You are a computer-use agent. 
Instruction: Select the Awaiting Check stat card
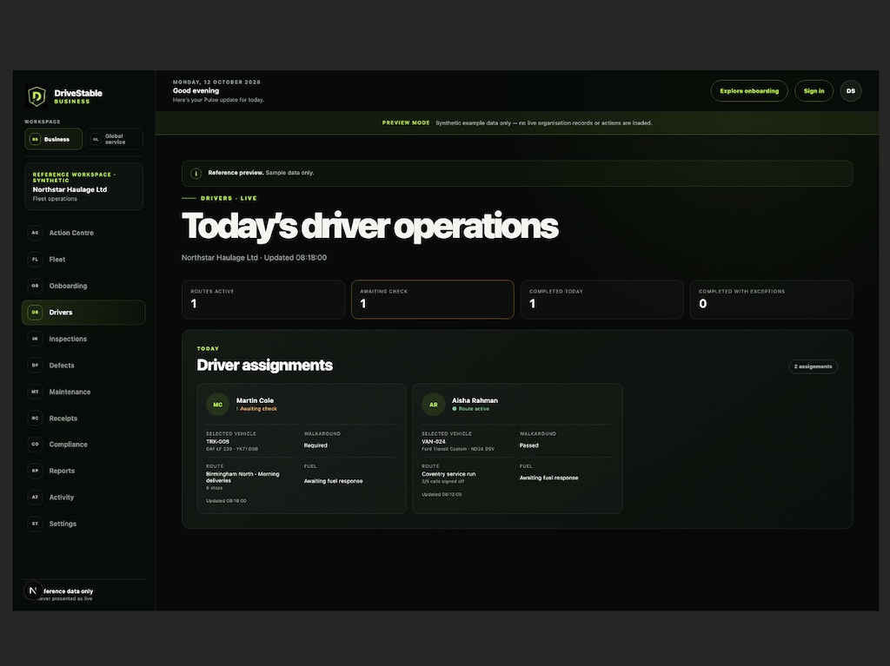click(x=433, y=299)
